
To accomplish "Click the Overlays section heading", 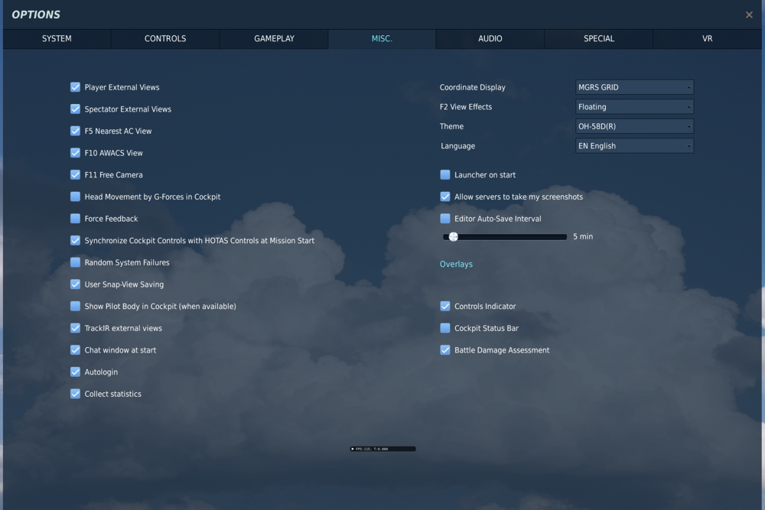I will [x=456, y=264].
